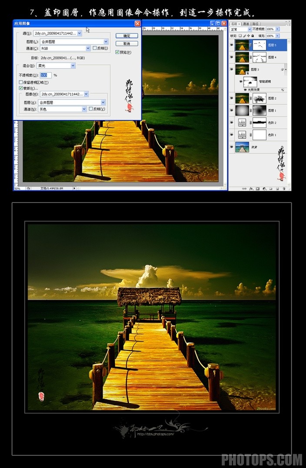
Task: Click the 不透明度(O) 100 input field
Action: pyautogui.click(x=46, y=75)
